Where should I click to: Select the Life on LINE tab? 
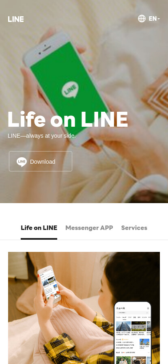point(39,228)
